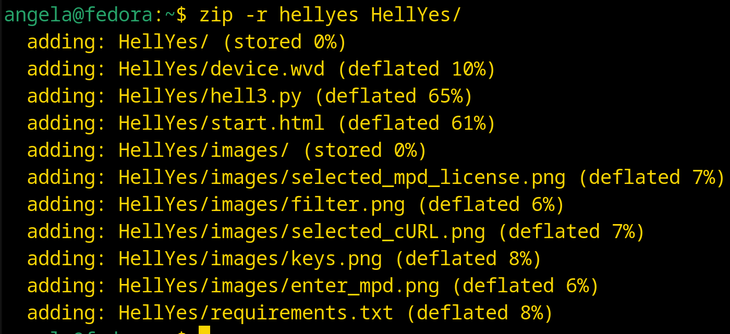
Task: Click the (deflated 65%) text
Action: [x=394, y=96]
